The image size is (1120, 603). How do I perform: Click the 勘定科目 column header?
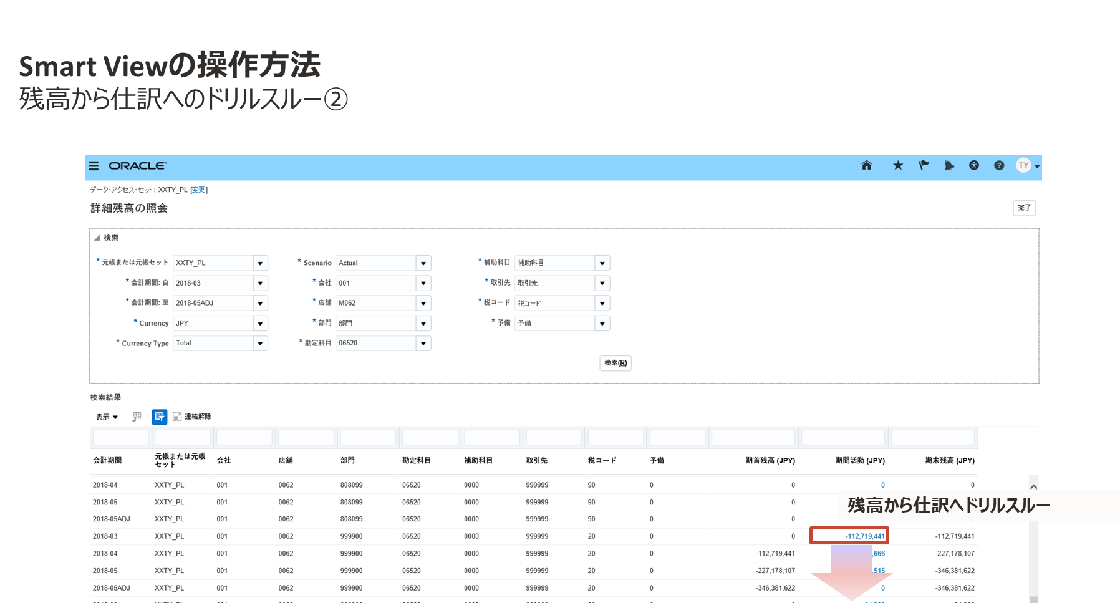pos(417,461)
